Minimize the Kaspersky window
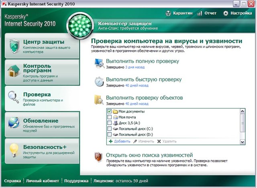Viewport: 257px width, 188px height. point(236,4)
